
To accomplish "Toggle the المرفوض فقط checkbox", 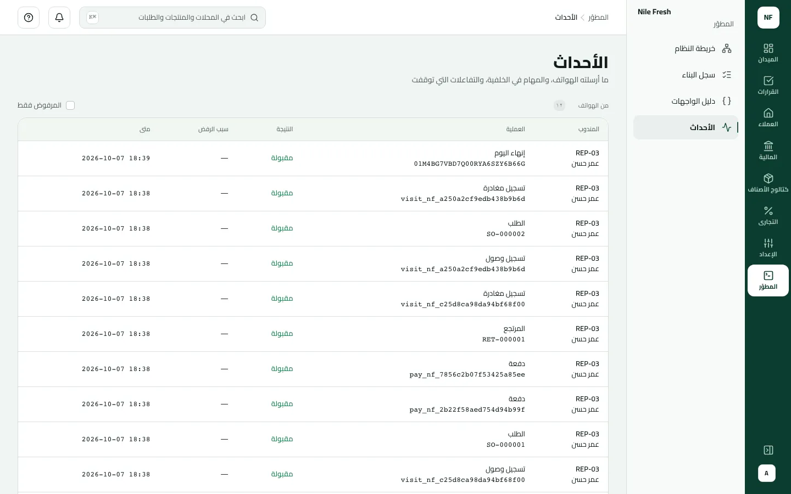I will pyautogui.click(x=70, y=105).
